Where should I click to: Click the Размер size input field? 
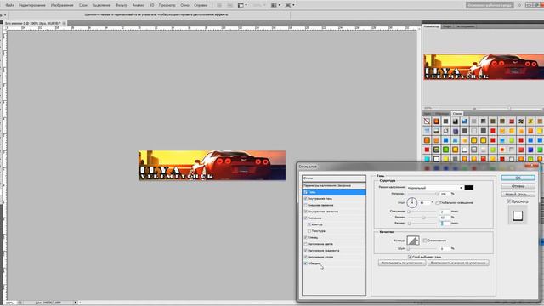point(445,224)
